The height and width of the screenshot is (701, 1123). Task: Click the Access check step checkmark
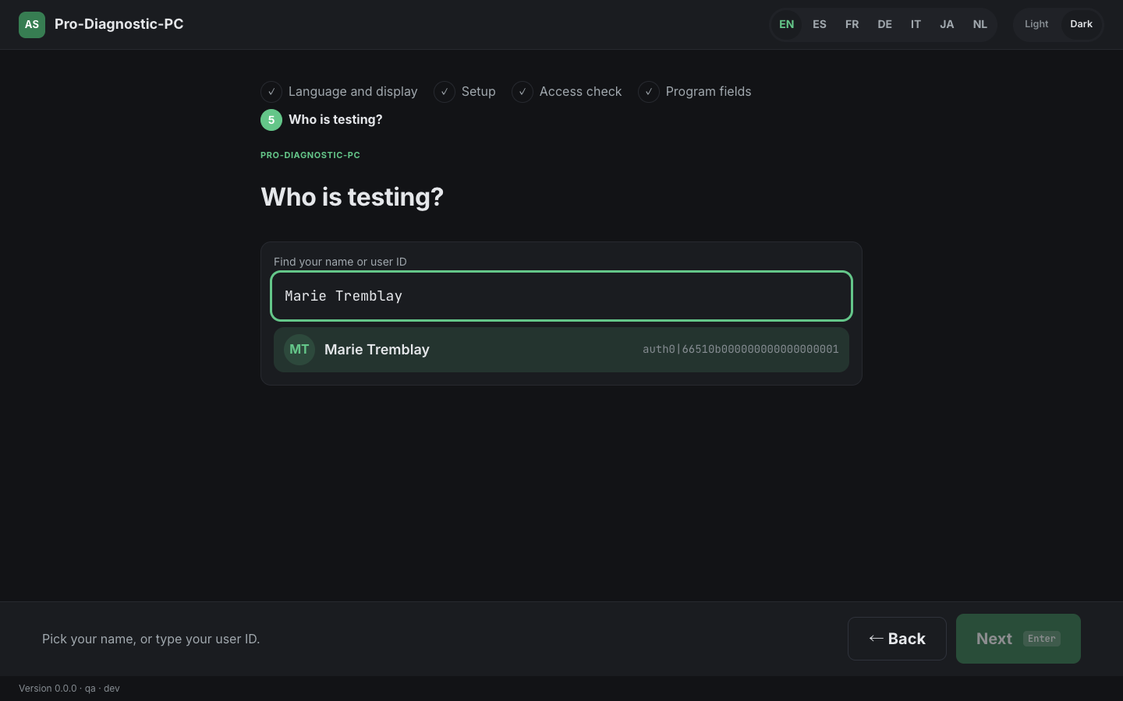pyautogui.click(x=523, y=92)
